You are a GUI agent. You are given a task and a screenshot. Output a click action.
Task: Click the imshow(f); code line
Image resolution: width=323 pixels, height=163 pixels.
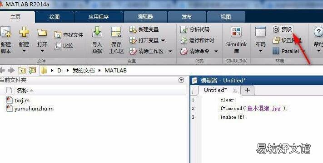pyautogui.click(x=234, y=117)
